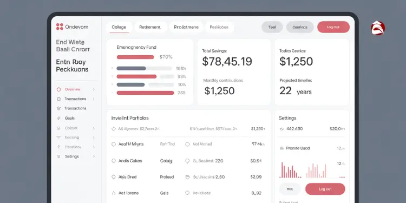Click the diamond icon before AS Alpnerev

(114, 129)
